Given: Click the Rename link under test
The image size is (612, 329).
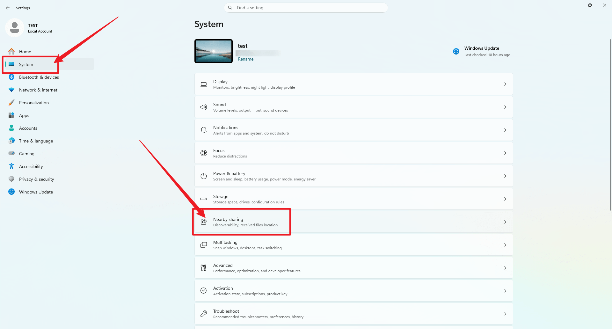Looking at the screenshot, I should tap(246, 59).
